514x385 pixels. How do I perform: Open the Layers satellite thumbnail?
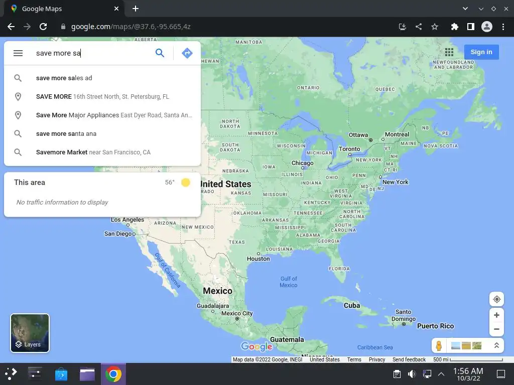tap(30, 333)
